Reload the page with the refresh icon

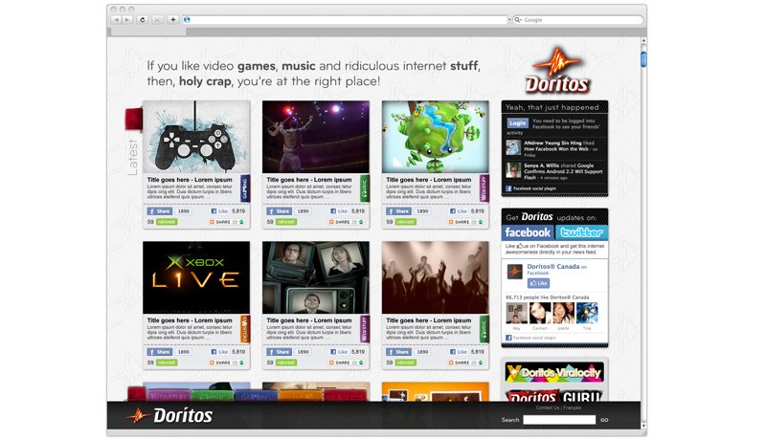pos(142,19)
